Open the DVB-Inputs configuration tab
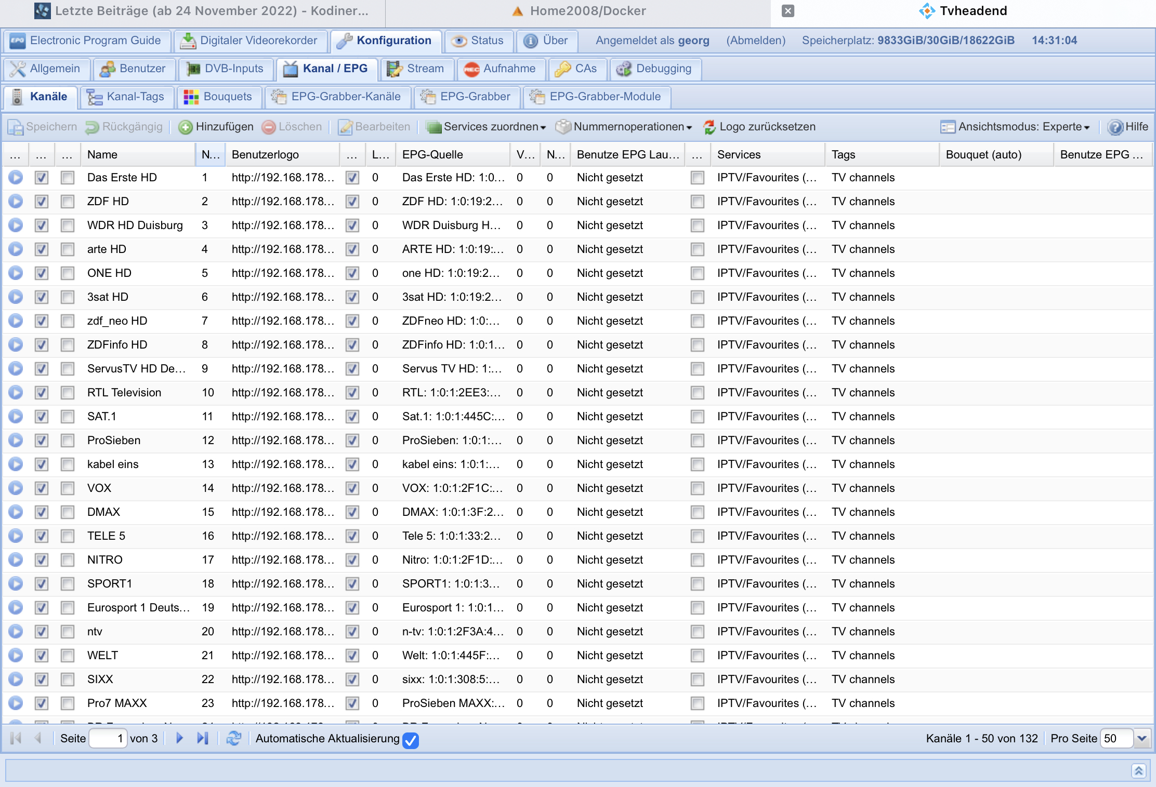 click(x=226, y=69)
